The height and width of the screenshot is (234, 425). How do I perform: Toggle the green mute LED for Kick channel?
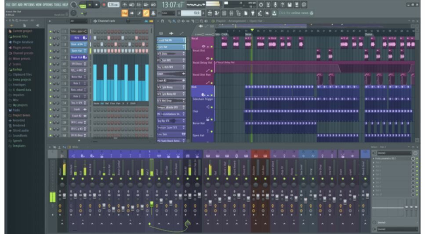[x=51, y=38]
